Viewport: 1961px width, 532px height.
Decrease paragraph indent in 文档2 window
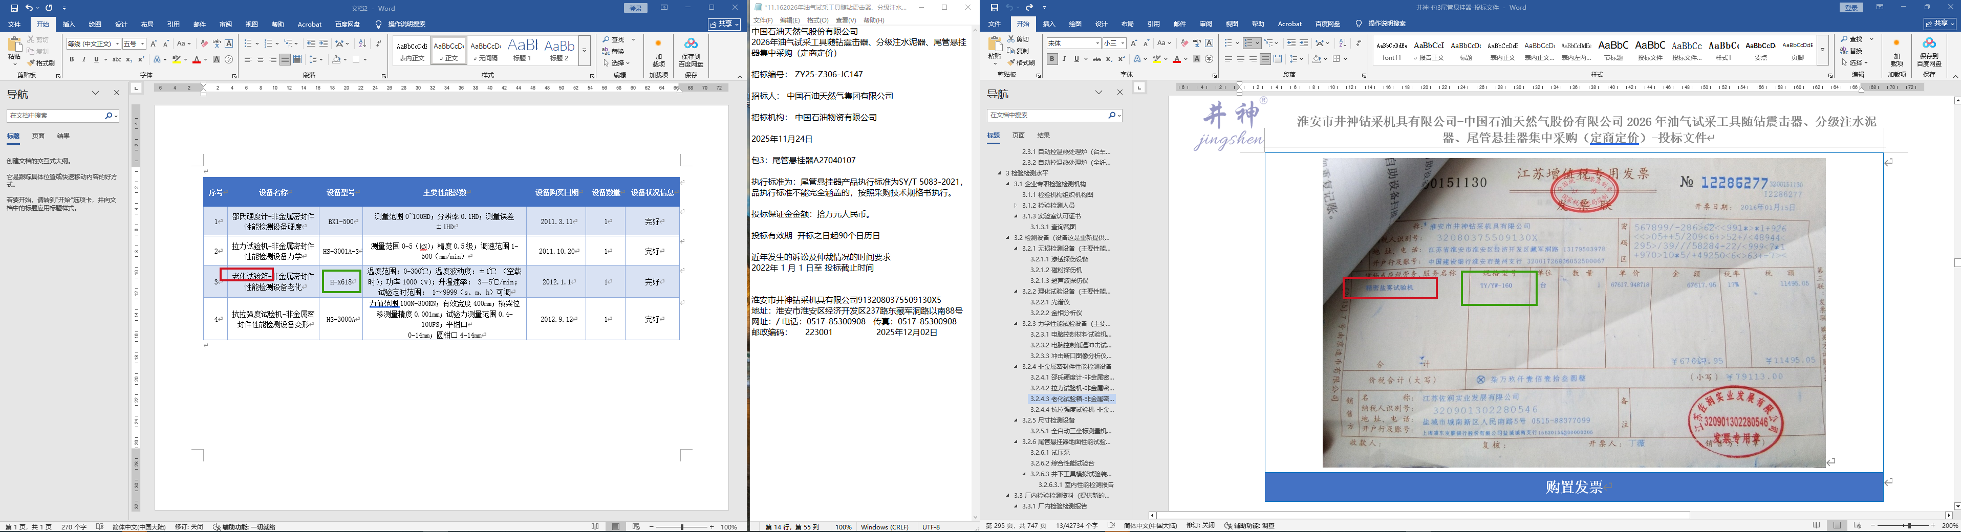[x=311, y=43]
